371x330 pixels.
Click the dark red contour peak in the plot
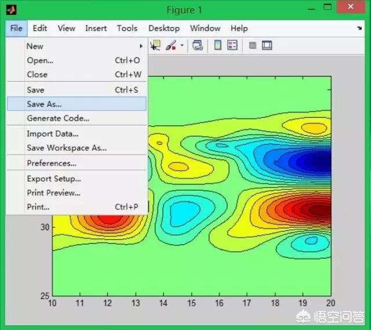[x=318, y=210]
